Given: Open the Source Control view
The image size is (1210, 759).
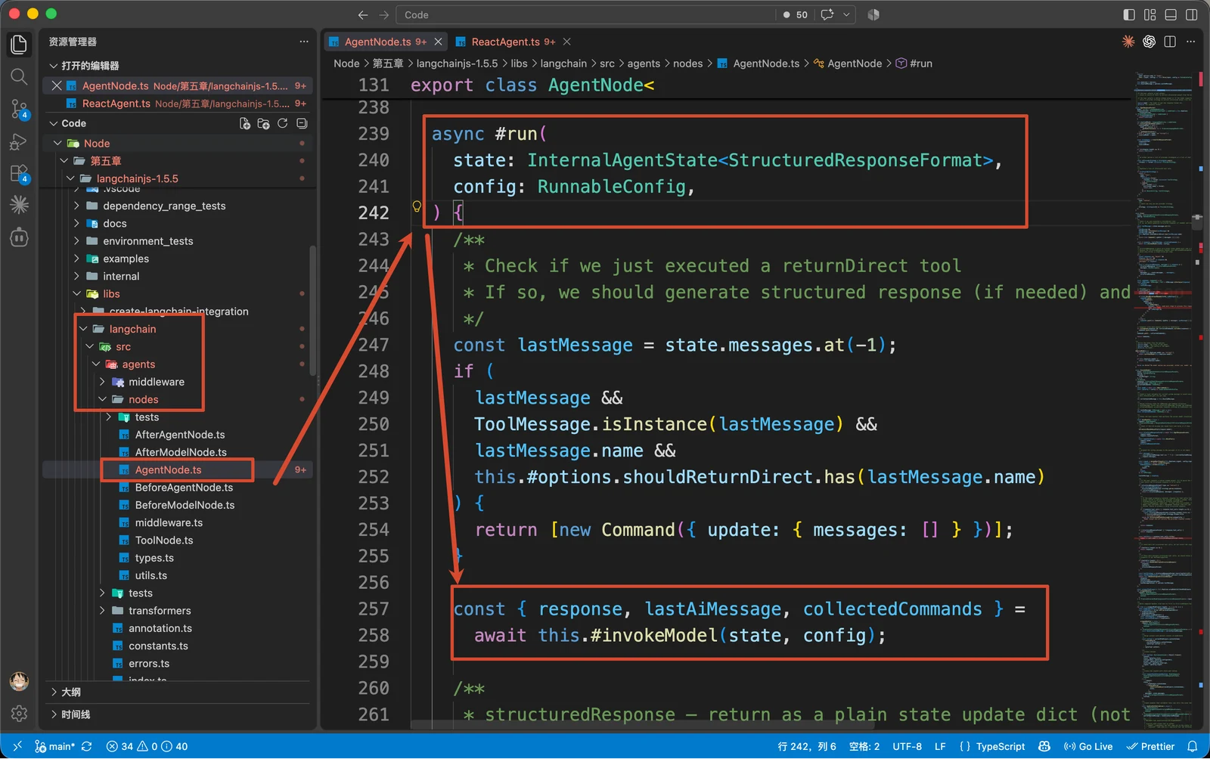Looking at the screenshot, I should click(x=19, y=109).
